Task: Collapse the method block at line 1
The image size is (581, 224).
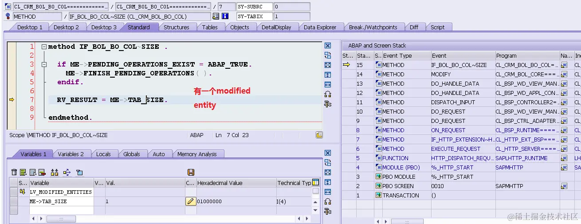Action: tap(43, 47)
